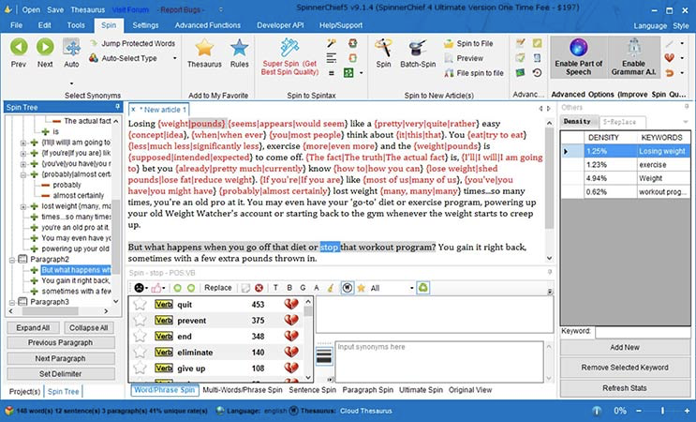This screenshot has height=422, width=696.
Task: Click the green recycle refresh icon
Action: click(423, 288)
